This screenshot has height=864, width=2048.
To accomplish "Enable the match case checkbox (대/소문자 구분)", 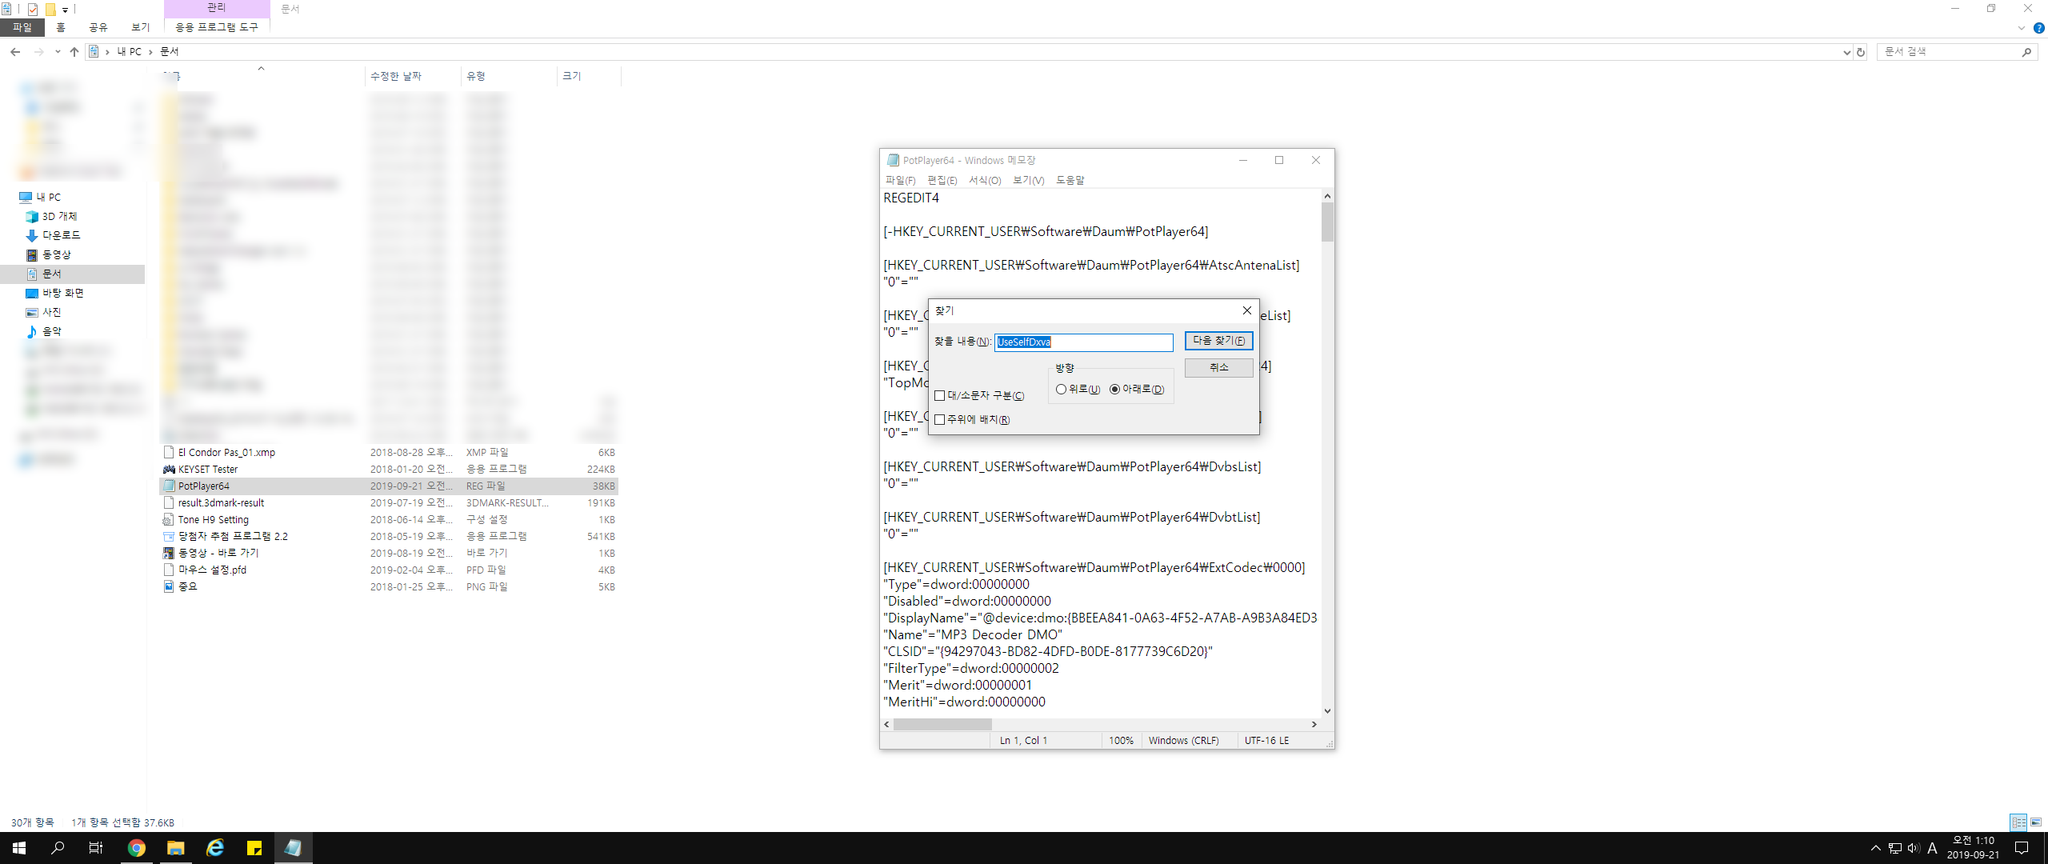I will tap(940, 396).
